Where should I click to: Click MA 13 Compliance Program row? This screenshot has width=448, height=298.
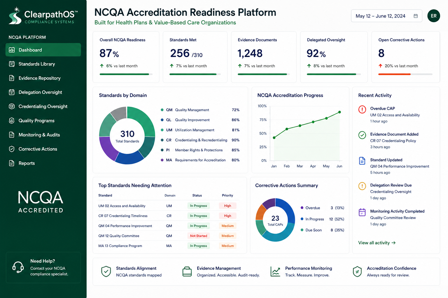coord(169,246)
